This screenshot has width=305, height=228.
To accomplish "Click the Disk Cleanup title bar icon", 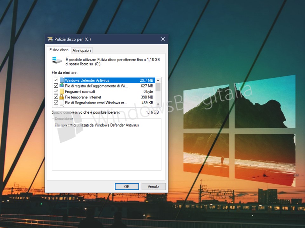I will click(x=50, y=39).
